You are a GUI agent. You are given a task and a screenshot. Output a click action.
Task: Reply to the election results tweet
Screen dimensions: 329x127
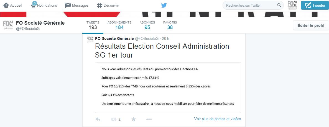click(98, 119)
